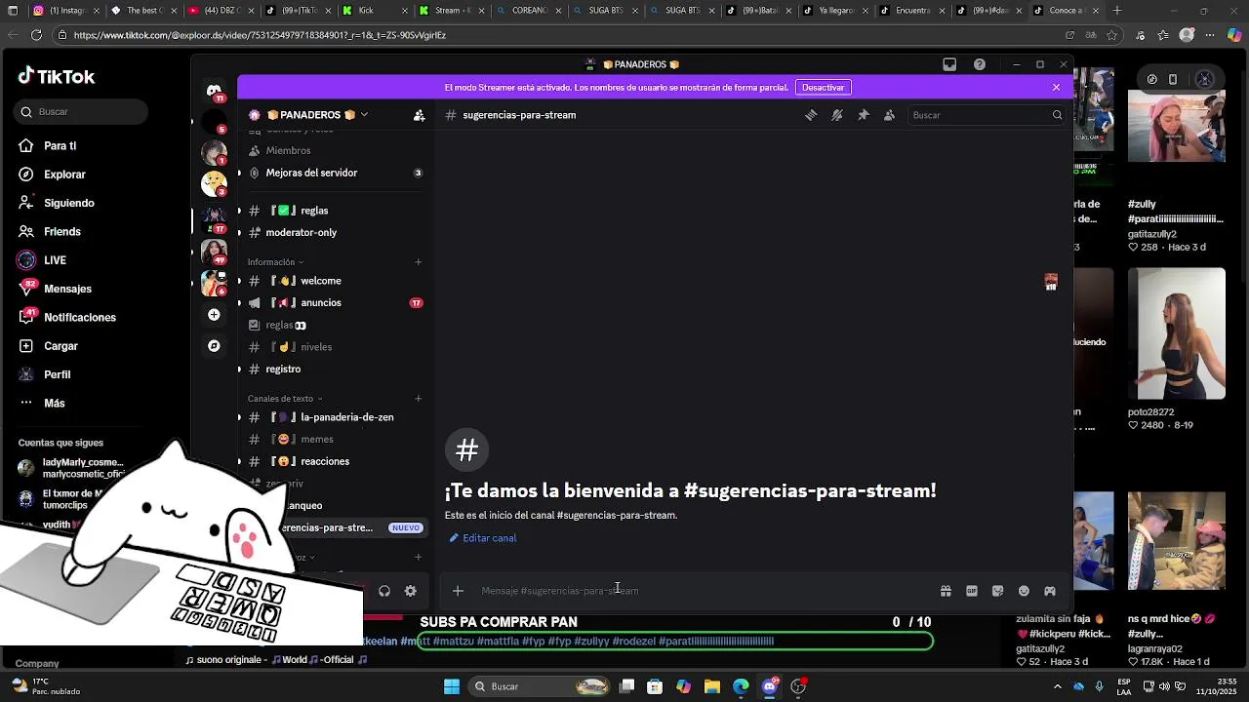Open TikTok Mensajes page
This screenshot has height=702, width=1249.
[x=55, y=289]
